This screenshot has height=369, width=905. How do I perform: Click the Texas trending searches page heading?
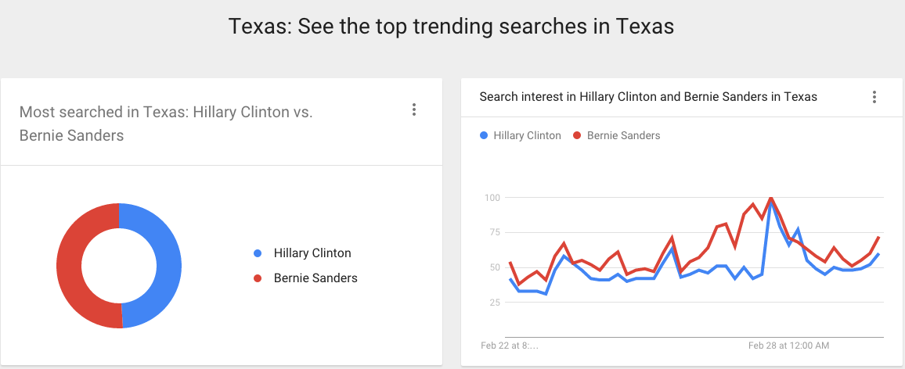pyautogui.click(x=452, y=27)
